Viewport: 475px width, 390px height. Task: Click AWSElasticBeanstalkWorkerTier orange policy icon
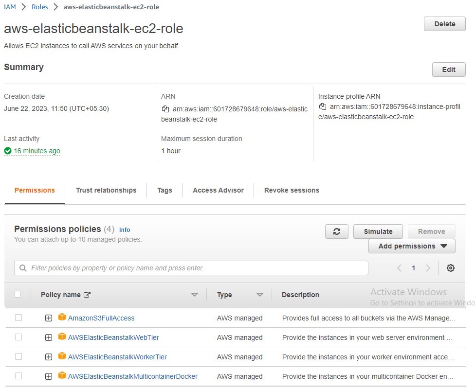[62, 356]
